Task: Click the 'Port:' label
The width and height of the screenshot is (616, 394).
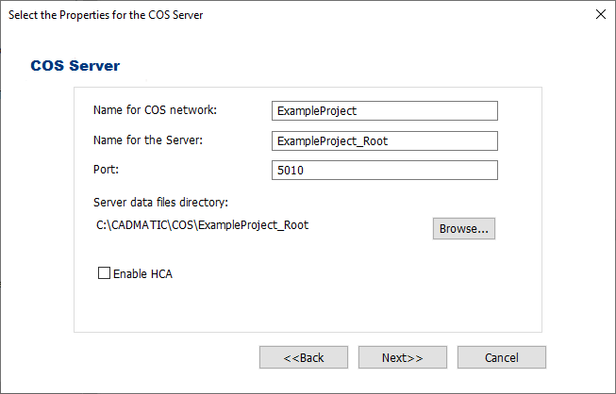Action: (107, 170)
